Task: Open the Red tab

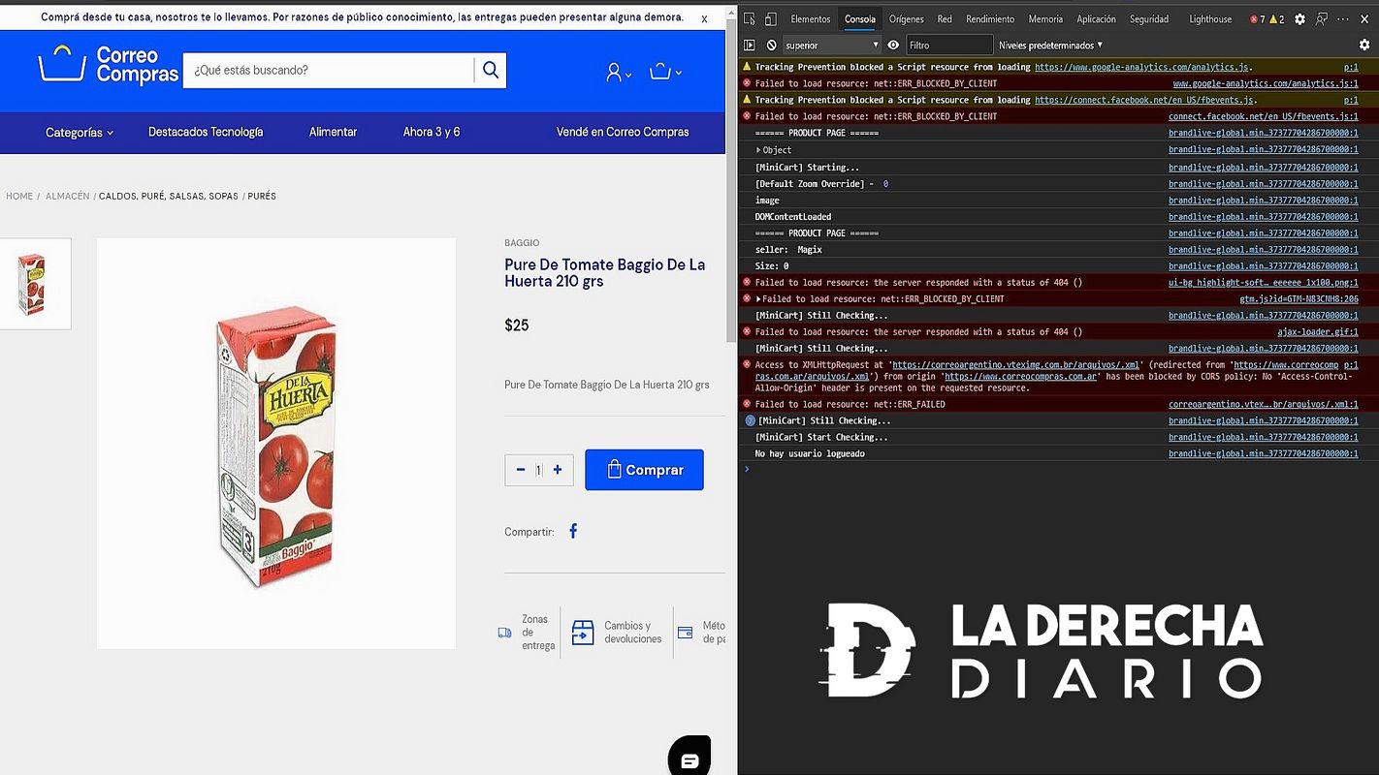Action: point(945,19)
